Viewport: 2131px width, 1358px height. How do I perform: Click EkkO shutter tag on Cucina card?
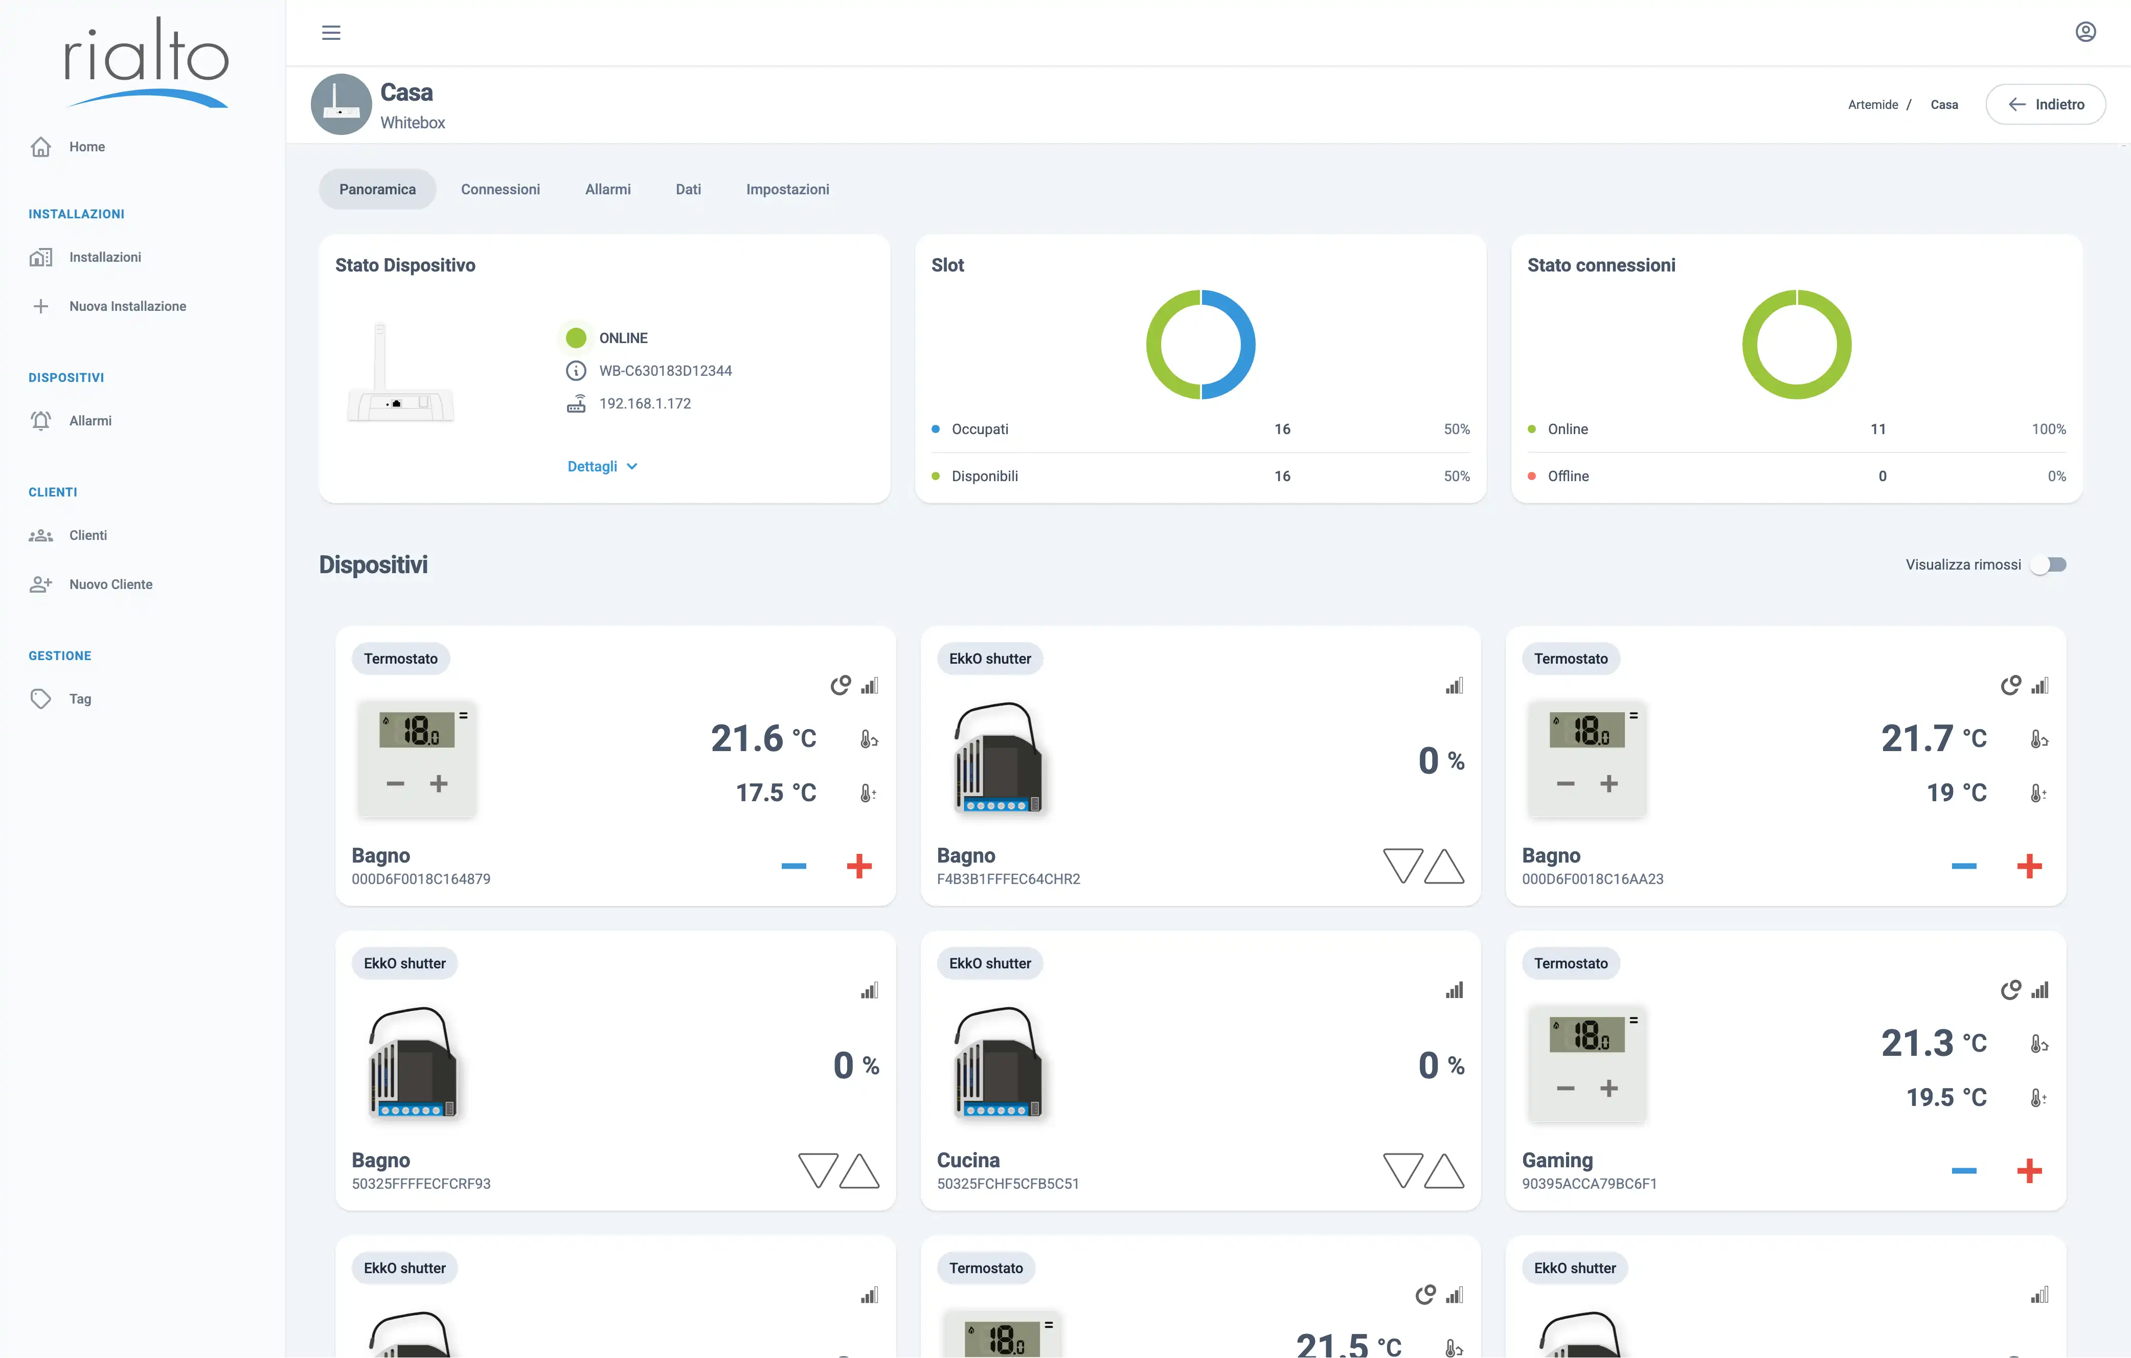click(x=989, y=963)
